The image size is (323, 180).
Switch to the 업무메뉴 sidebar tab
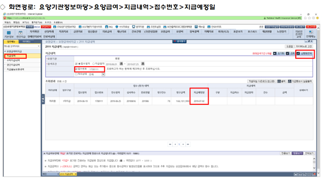tap(11, 42)
